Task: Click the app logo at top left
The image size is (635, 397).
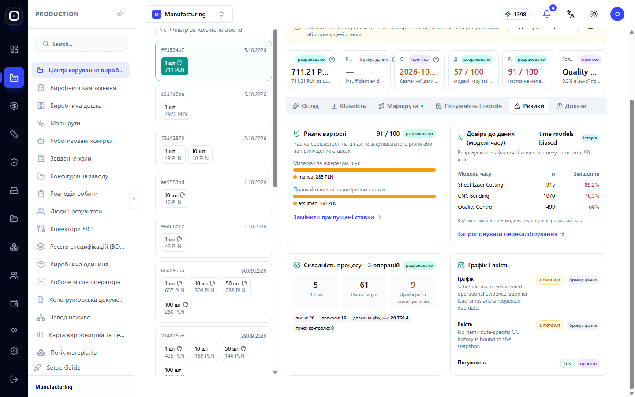Action: pos(14,16)
